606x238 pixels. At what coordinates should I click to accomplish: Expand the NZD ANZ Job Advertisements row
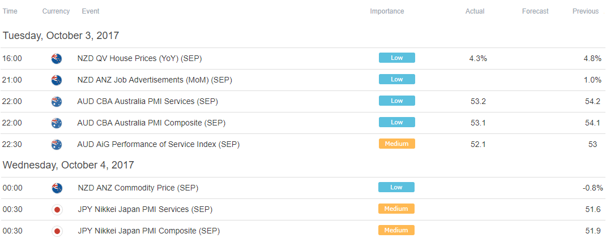(x=303, y=80)
